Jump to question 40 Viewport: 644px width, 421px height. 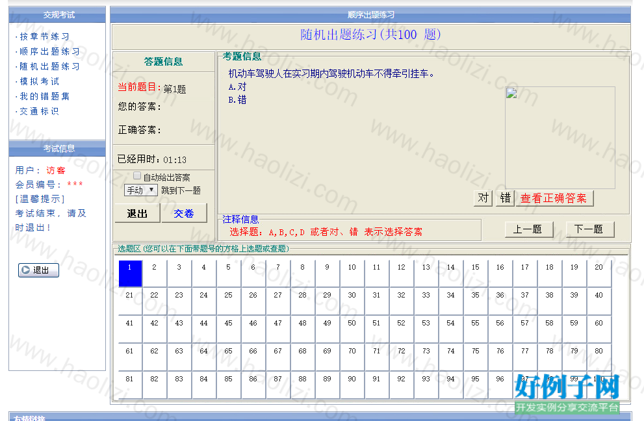[x=599, y=301]
